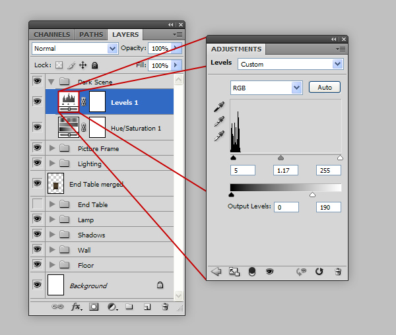Screen dimensions: 396x335
Task: Delete layer using Layers panel trash icon
Action: tap(165, 307)
